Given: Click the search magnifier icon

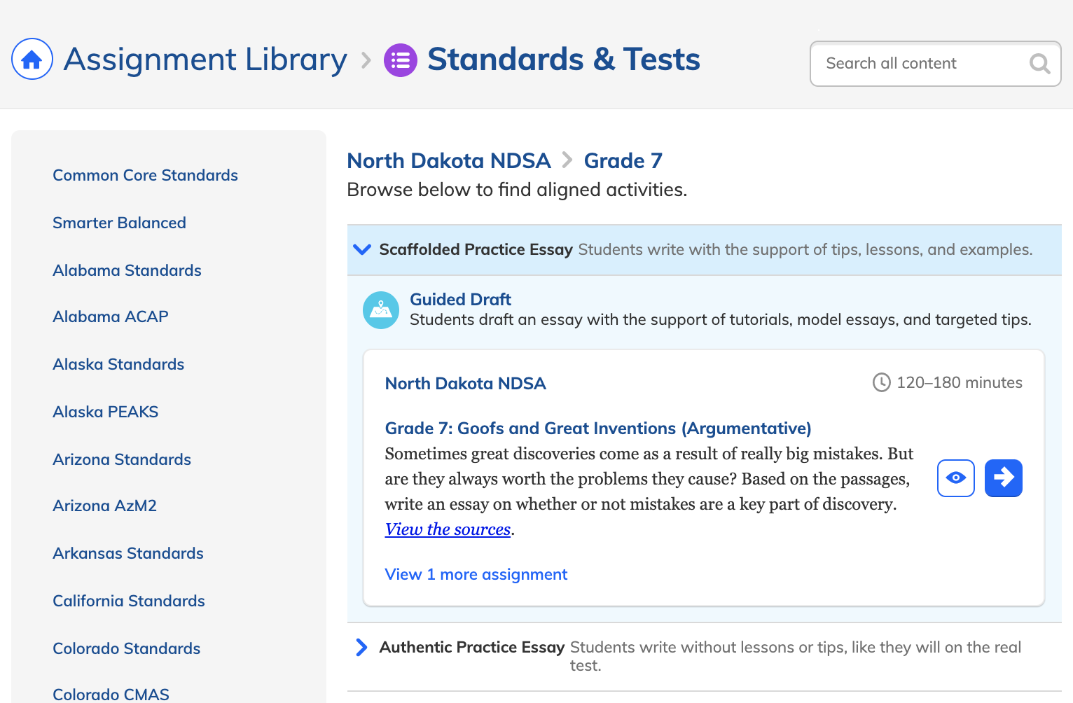Looking at the screenshot, I should [1039, 64].
